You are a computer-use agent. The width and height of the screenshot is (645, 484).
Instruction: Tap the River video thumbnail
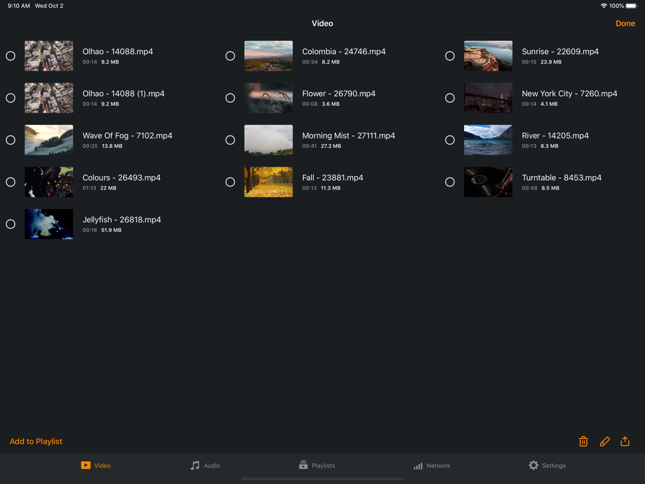488,140
